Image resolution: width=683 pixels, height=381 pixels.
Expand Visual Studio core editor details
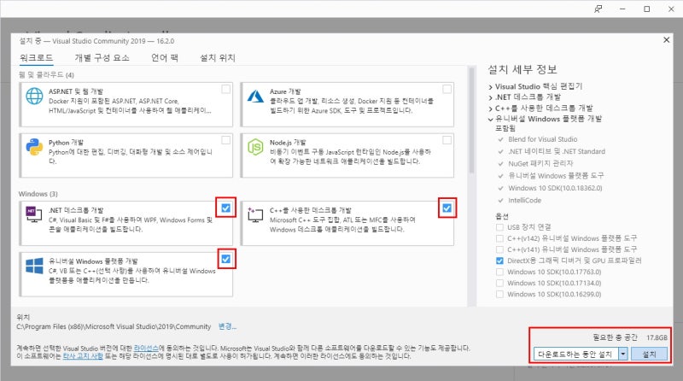pyautogui.click(x=490, y=87)
